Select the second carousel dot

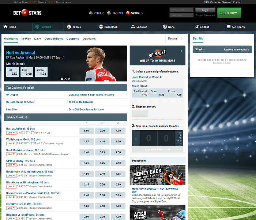point(65,79)
